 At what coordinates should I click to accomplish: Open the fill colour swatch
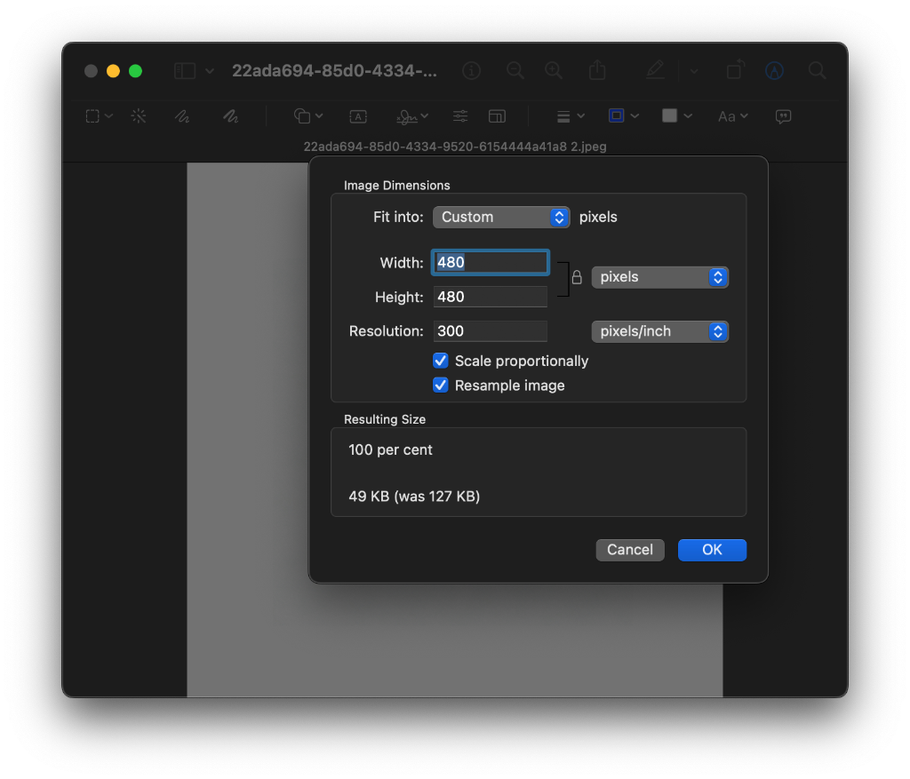click(x=675, y=116)
